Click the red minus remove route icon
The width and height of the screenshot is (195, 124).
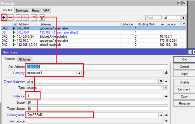[10, 18]
